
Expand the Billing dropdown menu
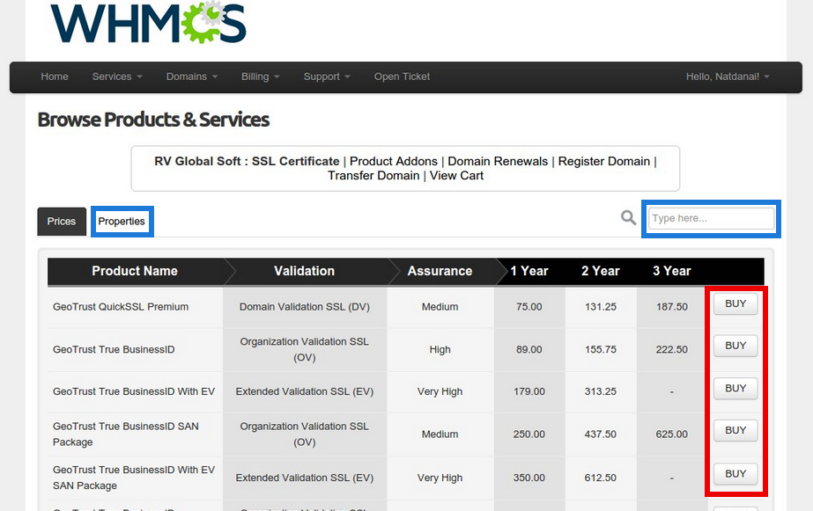261,77
